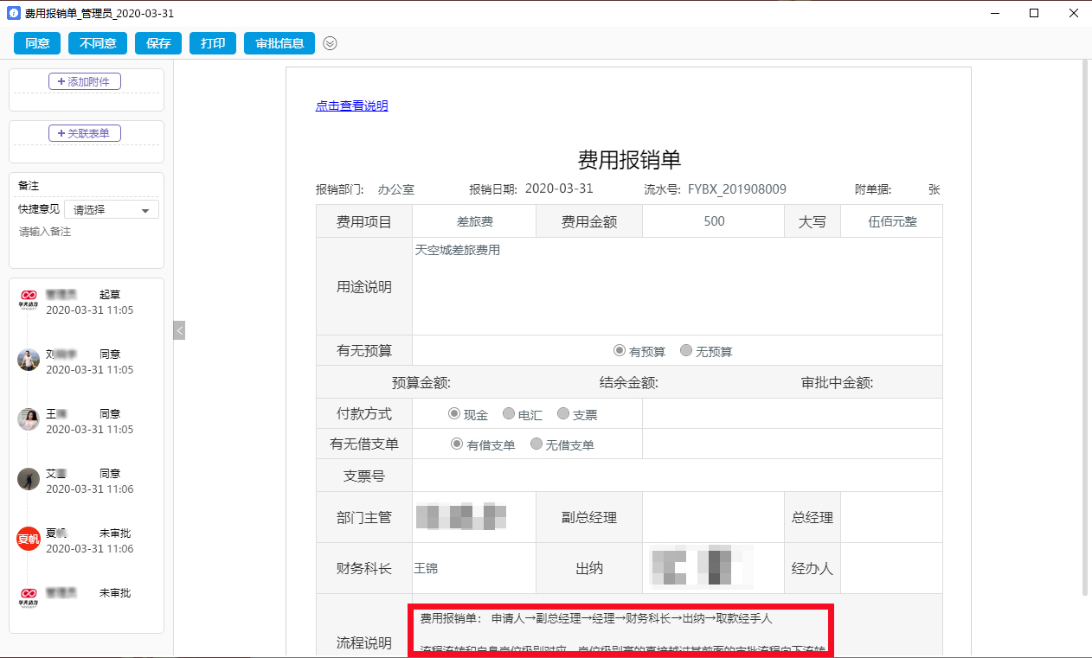
Task: Approve the form with 同意
Action: [x=36, y=42]
